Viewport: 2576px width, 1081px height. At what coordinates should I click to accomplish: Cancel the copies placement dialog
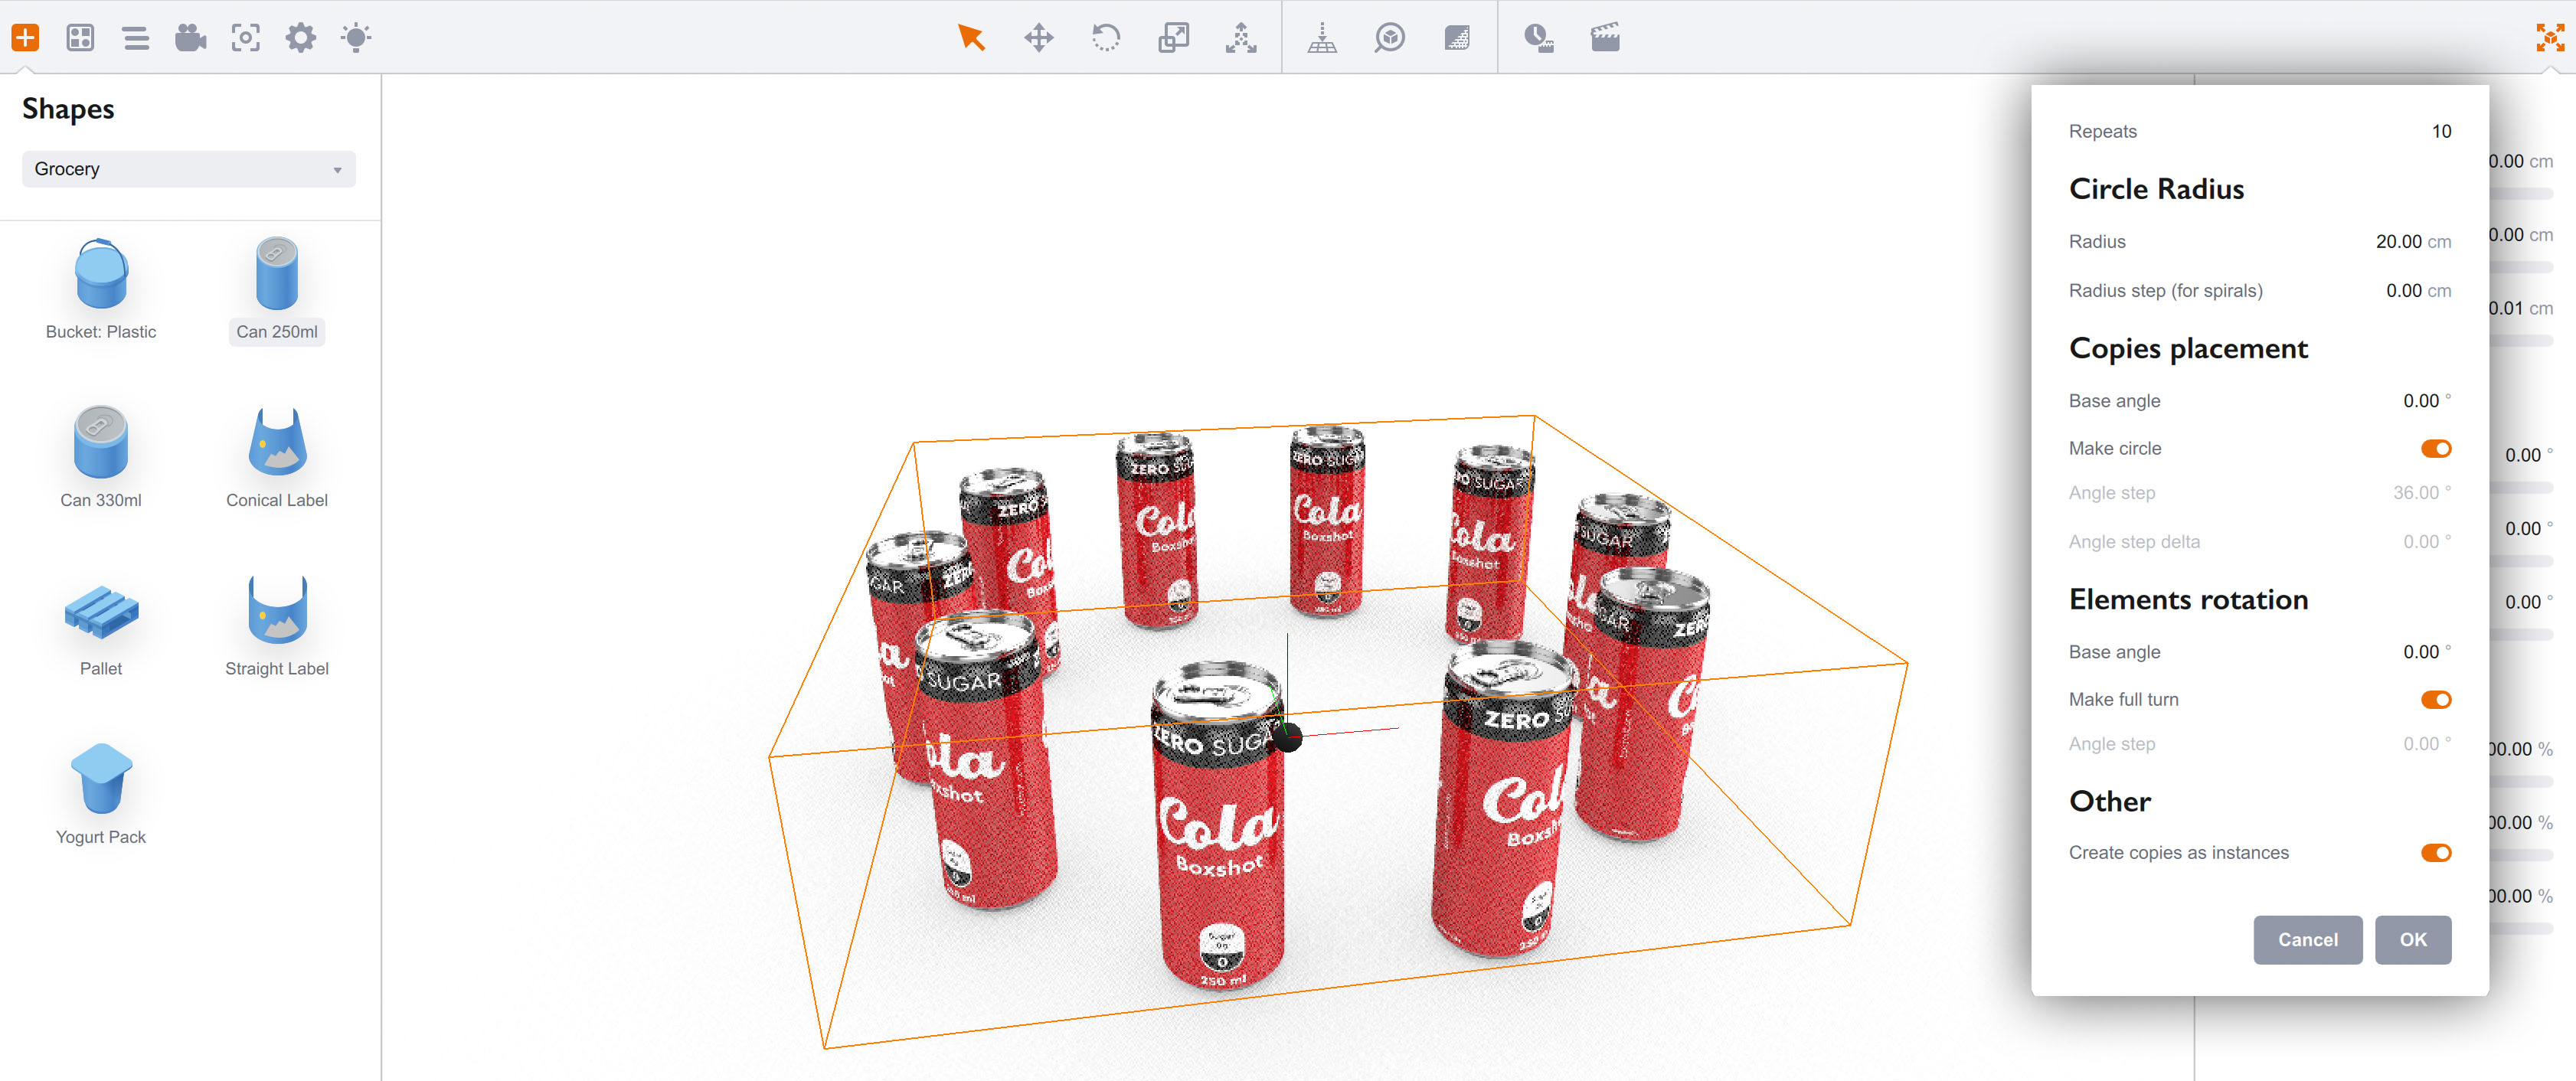click(x=2307, y=939)
